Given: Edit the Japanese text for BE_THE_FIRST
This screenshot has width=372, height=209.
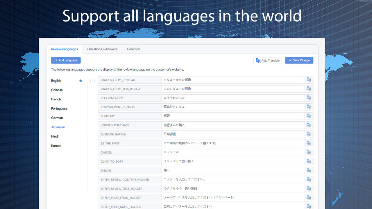Looking at the screenshot, I should click(233, 143).
